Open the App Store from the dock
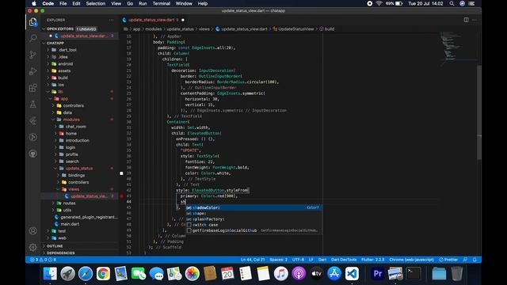The height and width of the screenshot is (285, 507). click(x=334, y=274)
